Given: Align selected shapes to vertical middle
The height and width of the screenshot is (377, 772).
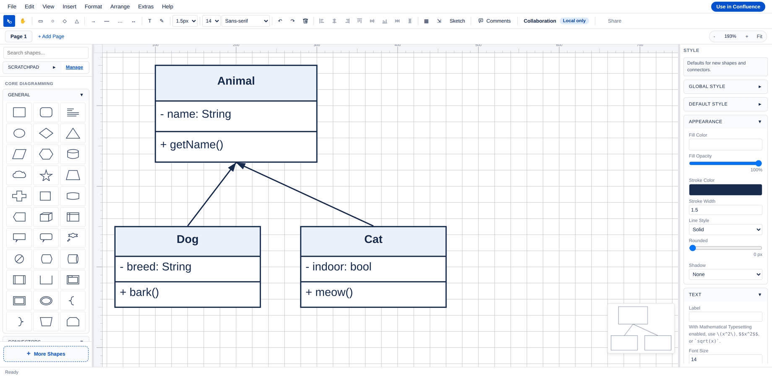Looking at the screenshot, I should (x=372, y=21).
